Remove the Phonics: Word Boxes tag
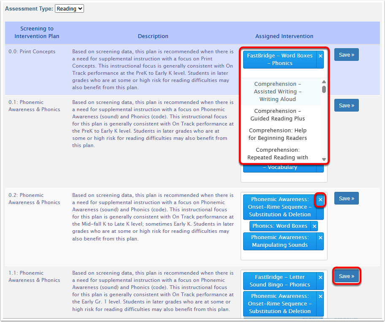 coord(314,226)
